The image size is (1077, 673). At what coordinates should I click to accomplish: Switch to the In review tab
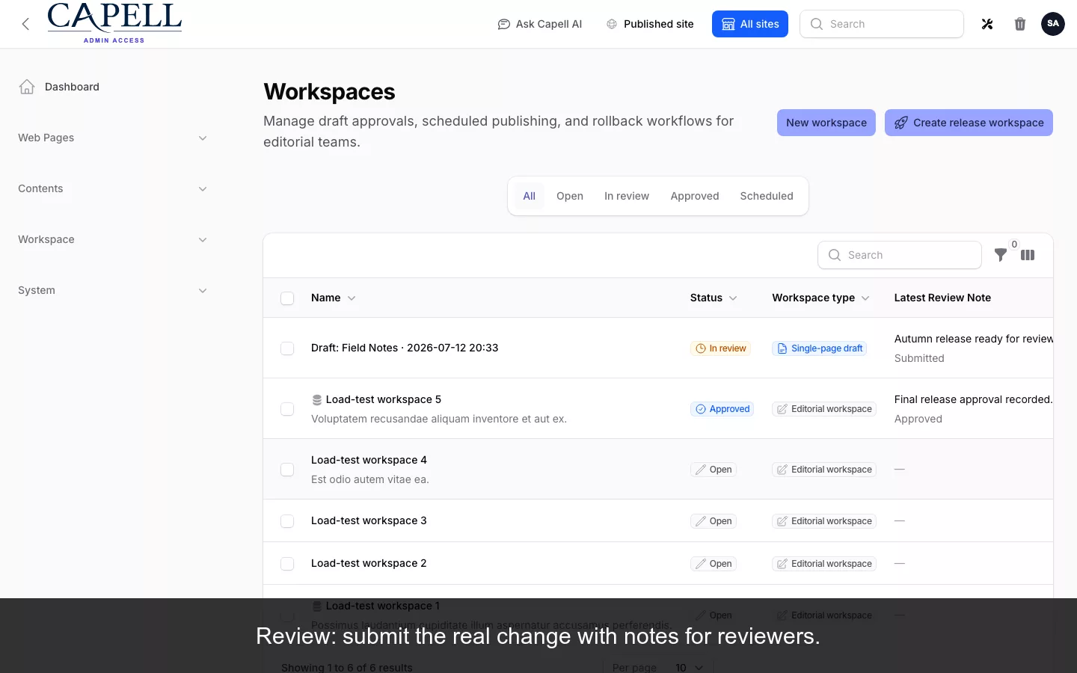(x=627, y=196)
